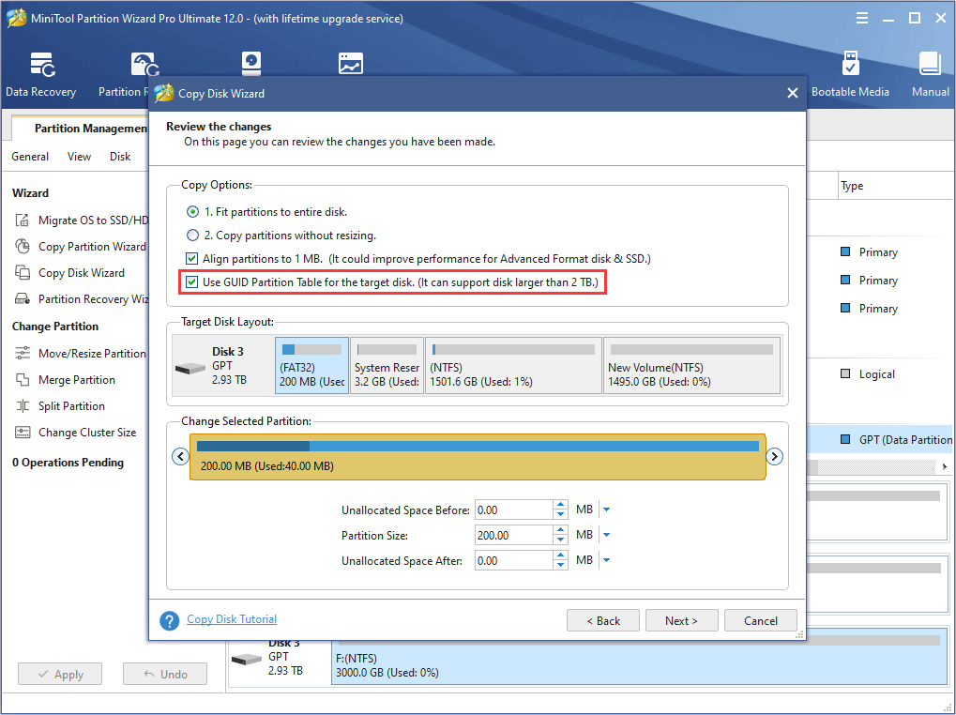
Task: Toggle Use GUID Partition Table checkbox
Action: click(x=191, y=281)
